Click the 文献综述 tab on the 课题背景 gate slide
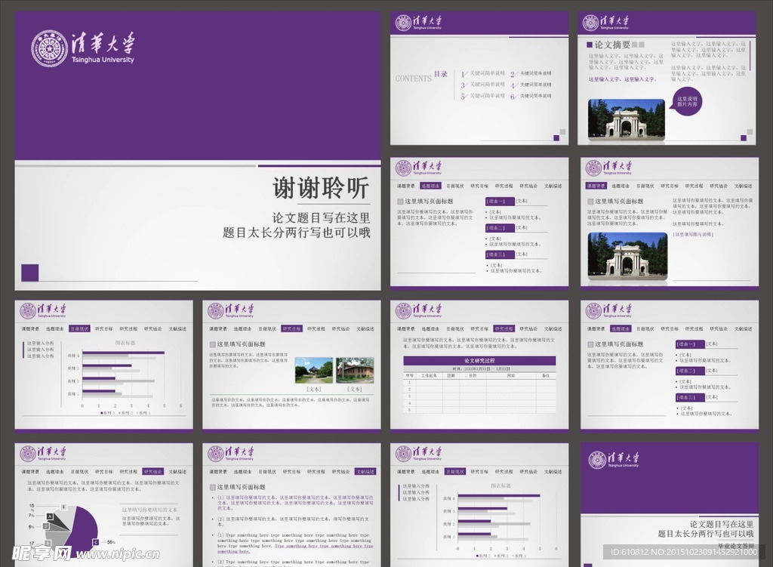The image size is (773, 567). pyautogui.click(x=743, y=186)
